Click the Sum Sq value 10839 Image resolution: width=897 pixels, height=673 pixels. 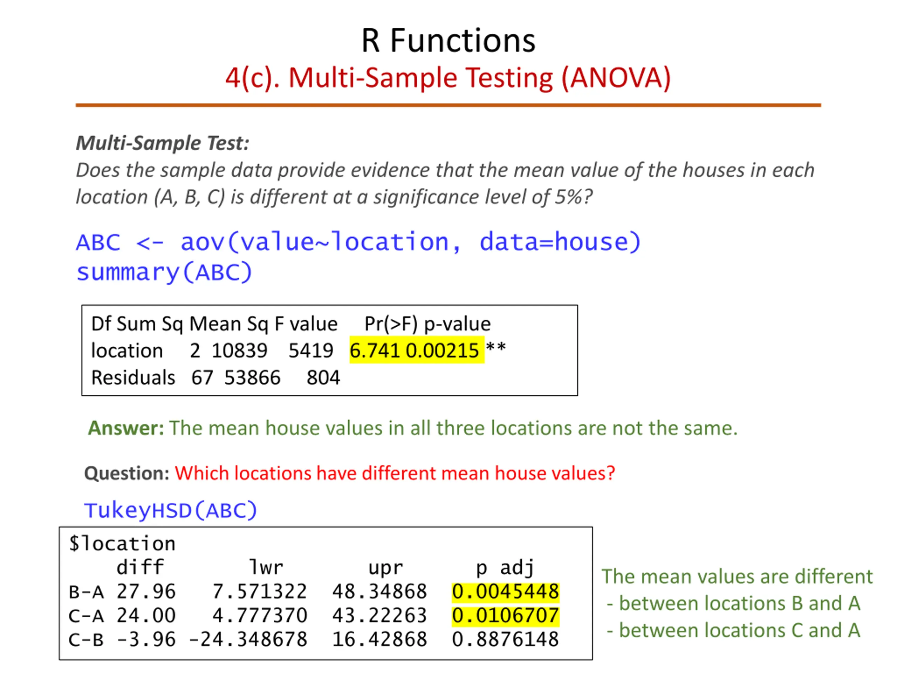pos(239,350)
